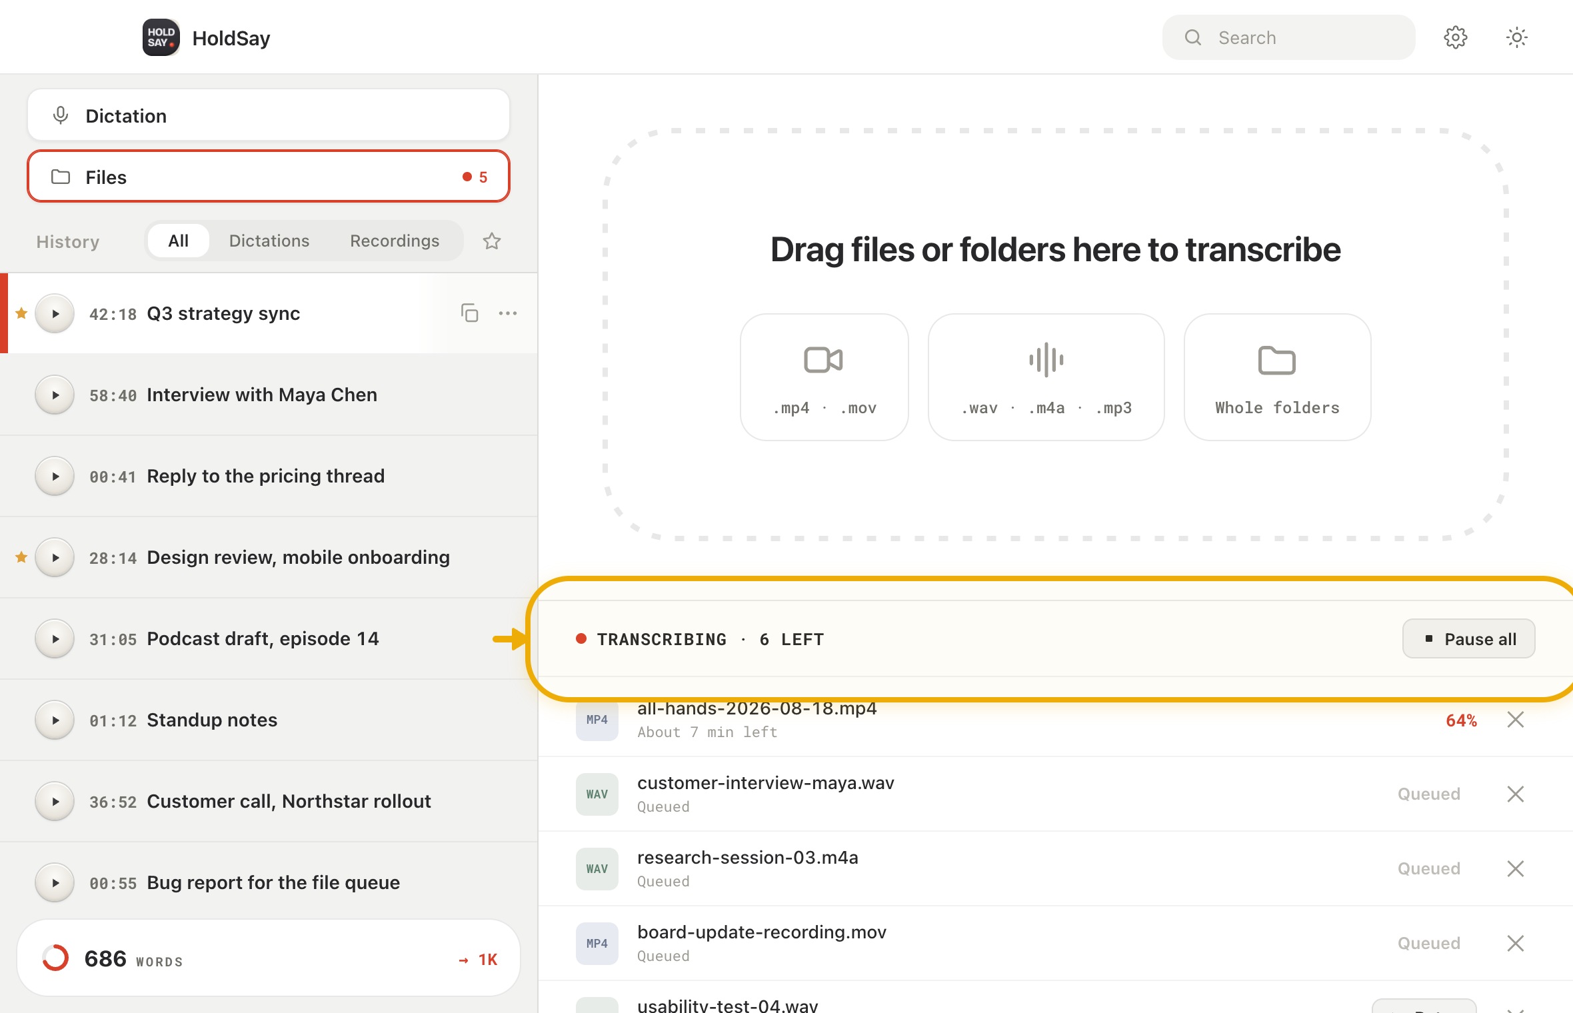This screenshot has height=1013, width=1573.
Task: Play Design review, mobile onboarding
Action: click(55, 557)
